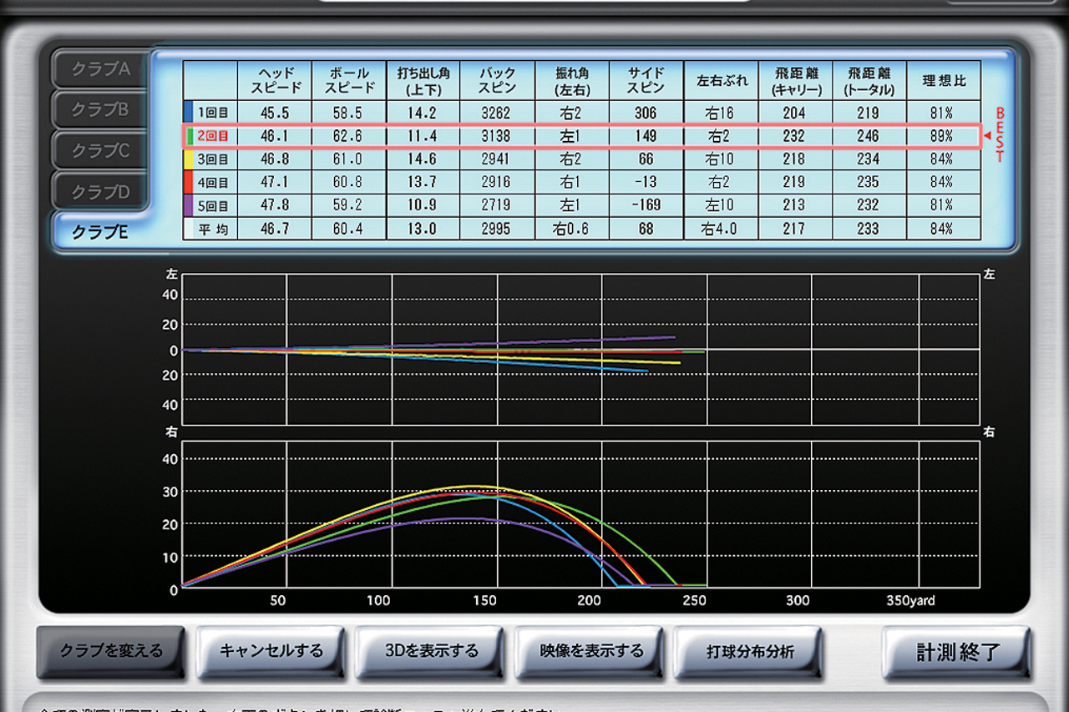1069x712 pixels.
Task: Click the green swatch for 2回目
Action: [189, 135]
